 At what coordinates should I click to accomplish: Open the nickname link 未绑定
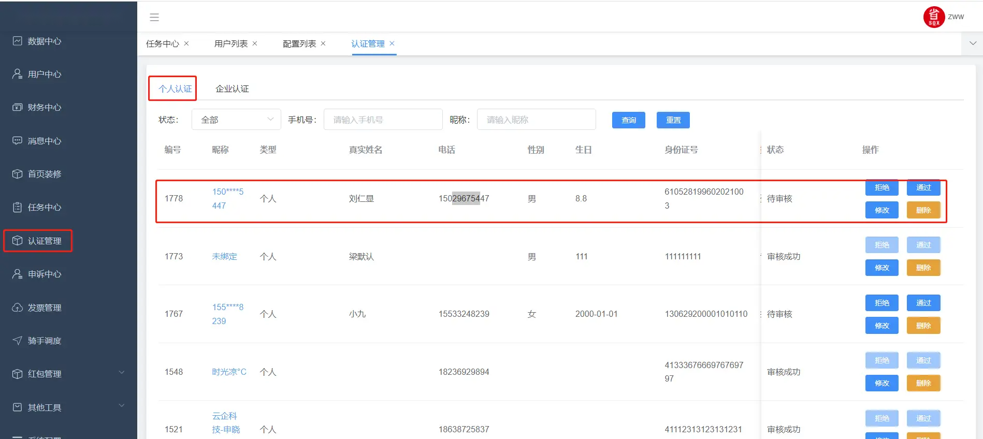(224, 256)
